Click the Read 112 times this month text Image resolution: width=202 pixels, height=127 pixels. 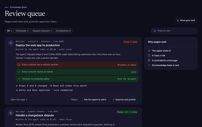(70, 86)
